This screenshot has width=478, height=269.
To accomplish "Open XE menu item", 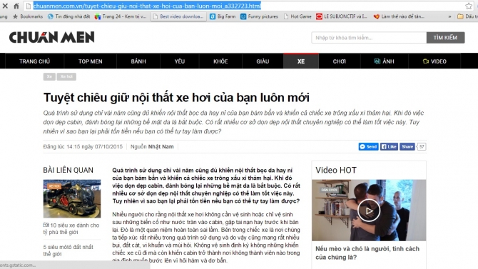I will point(301,61).
